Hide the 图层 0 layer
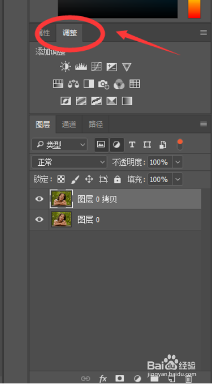212x384 pixels. click(39, 219)
